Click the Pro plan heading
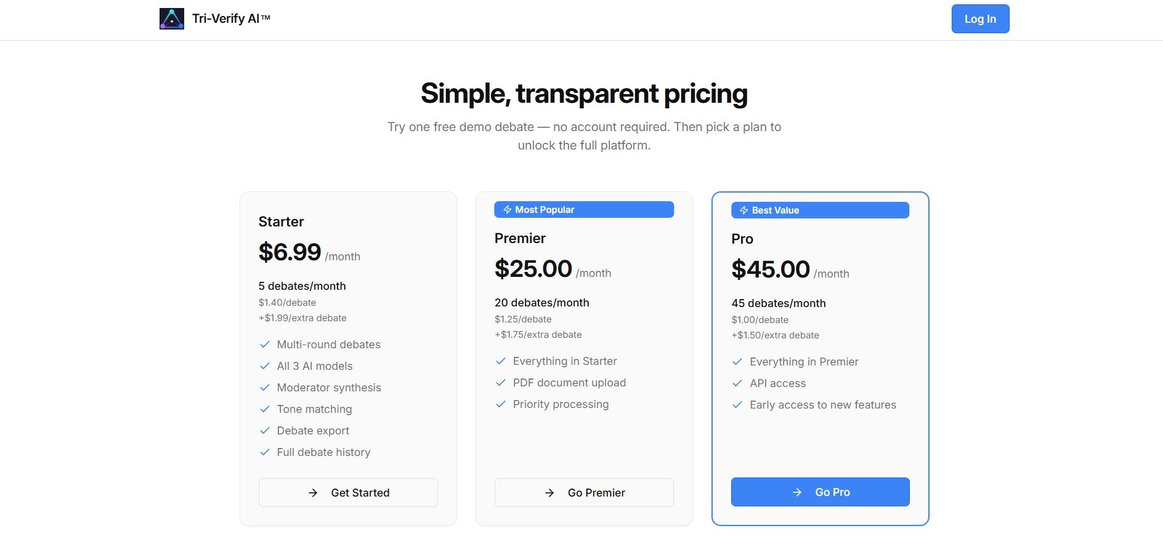 click(742, 239)
